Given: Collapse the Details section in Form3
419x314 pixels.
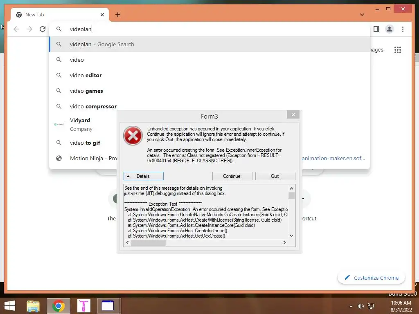Looking at the screenshot, I should point(144,176).
